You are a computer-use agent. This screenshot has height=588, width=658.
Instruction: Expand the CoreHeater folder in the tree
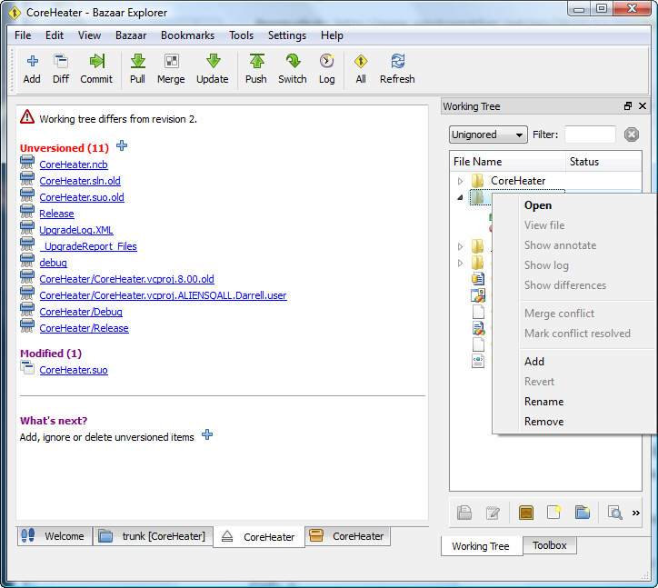(x=461, y=181)
